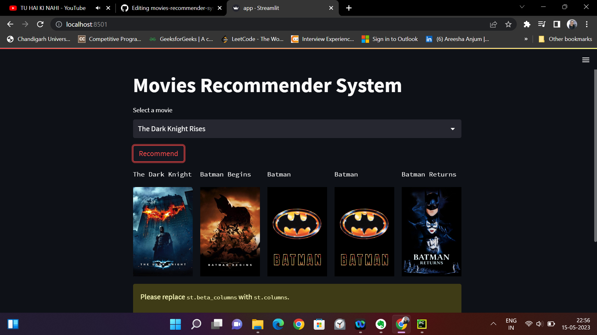Reload the current page
This screenshot has height=335, width=597.
(40, 24)
